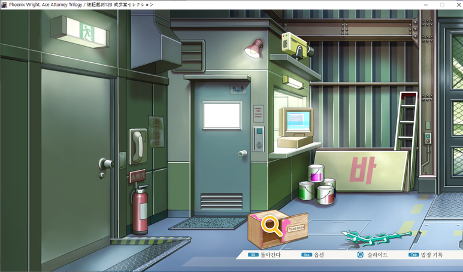Screen dimensions: 463x272
Task: Examine the red-text notice beside the blue door
Action: 258,114
